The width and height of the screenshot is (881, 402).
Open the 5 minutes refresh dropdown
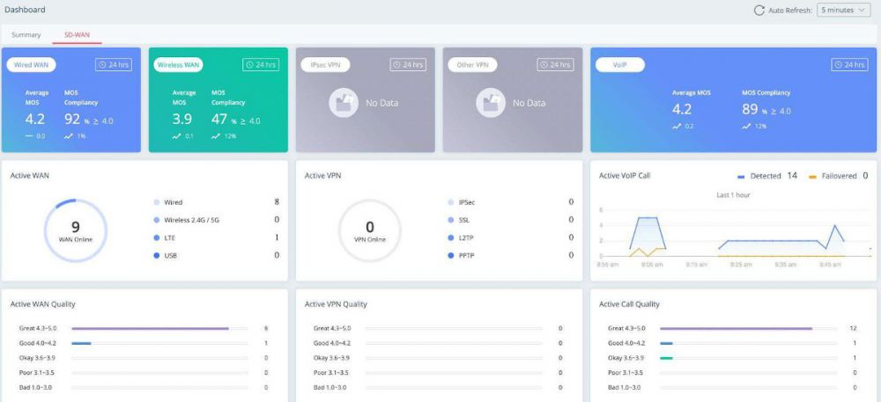coord(843,10)
